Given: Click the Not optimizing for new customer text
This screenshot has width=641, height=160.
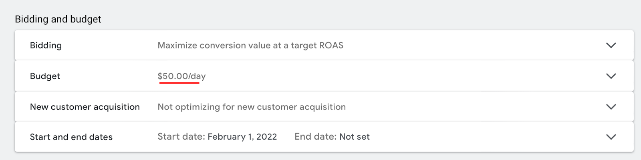Looking at the screenshot, I should (251, 107).
